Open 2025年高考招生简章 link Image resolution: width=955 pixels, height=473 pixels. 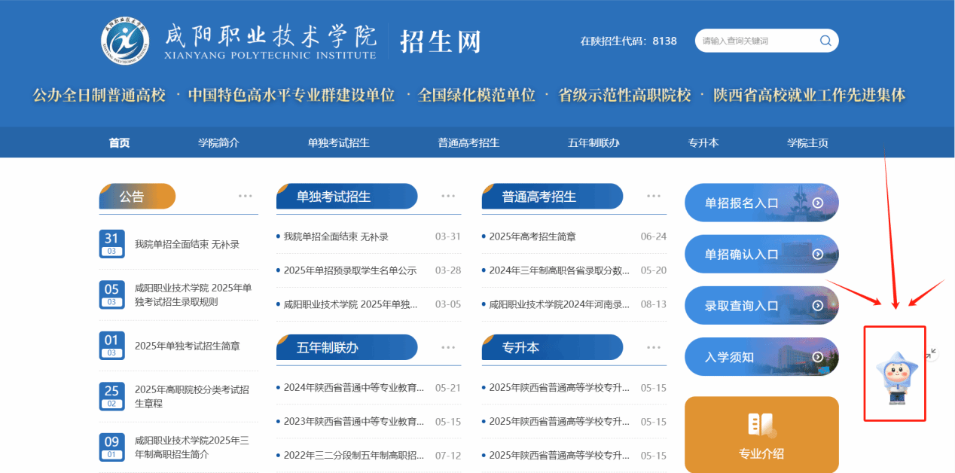[532, 236]
